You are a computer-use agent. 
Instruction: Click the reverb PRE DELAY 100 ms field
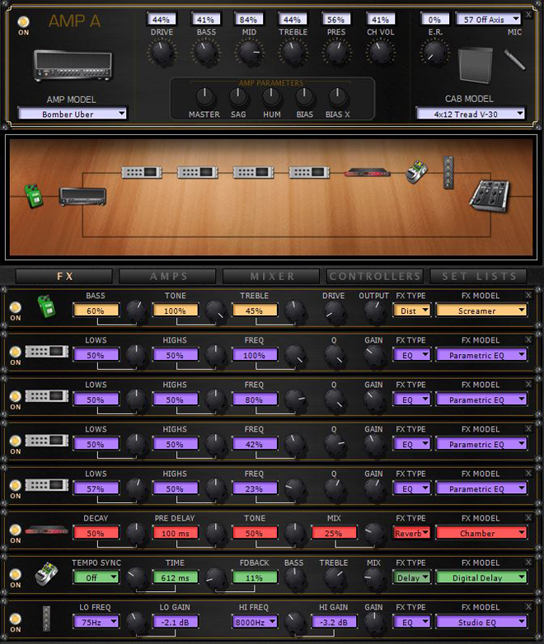176,533
